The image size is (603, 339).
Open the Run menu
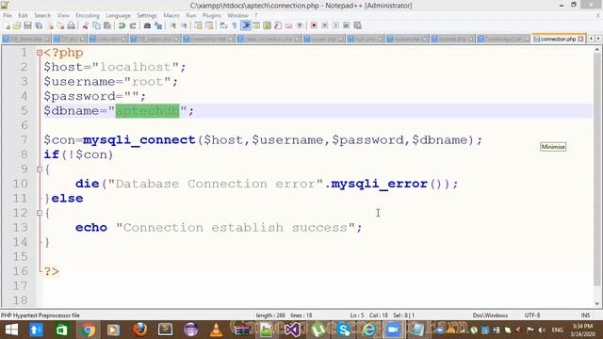pos(190,15)
